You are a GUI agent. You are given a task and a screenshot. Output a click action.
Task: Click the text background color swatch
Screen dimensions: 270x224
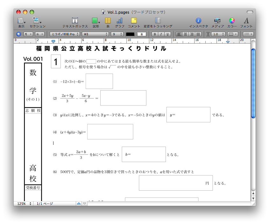(142, 34)
